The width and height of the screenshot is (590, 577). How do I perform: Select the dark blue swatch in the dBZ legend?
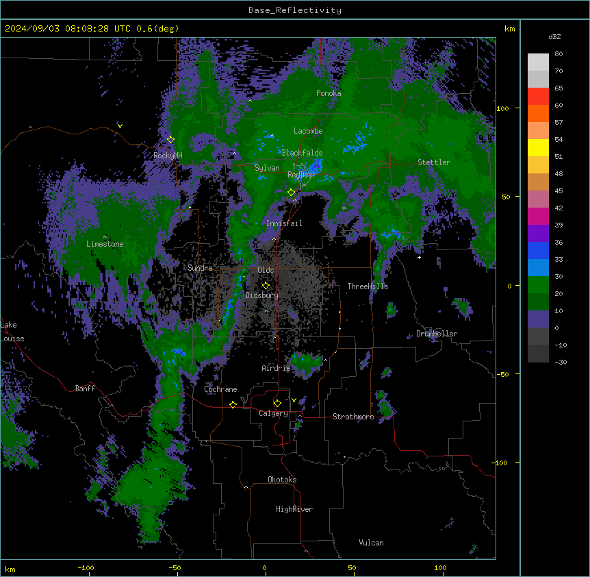click(x=538, y=251)
